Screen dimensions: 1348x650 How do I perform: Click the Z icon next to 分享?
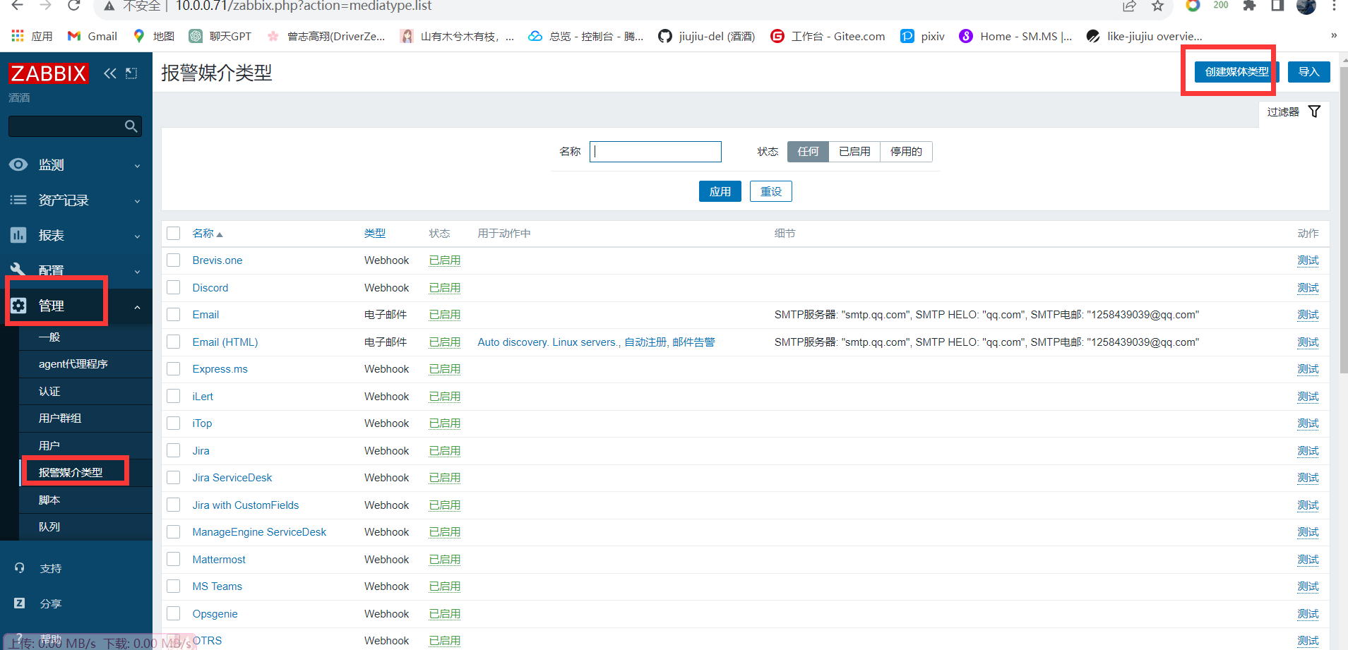tap(19, 603)
